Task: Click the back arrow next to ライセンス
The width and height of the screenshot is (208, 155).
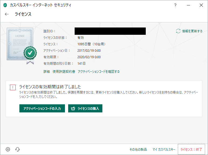Action: 7,14
